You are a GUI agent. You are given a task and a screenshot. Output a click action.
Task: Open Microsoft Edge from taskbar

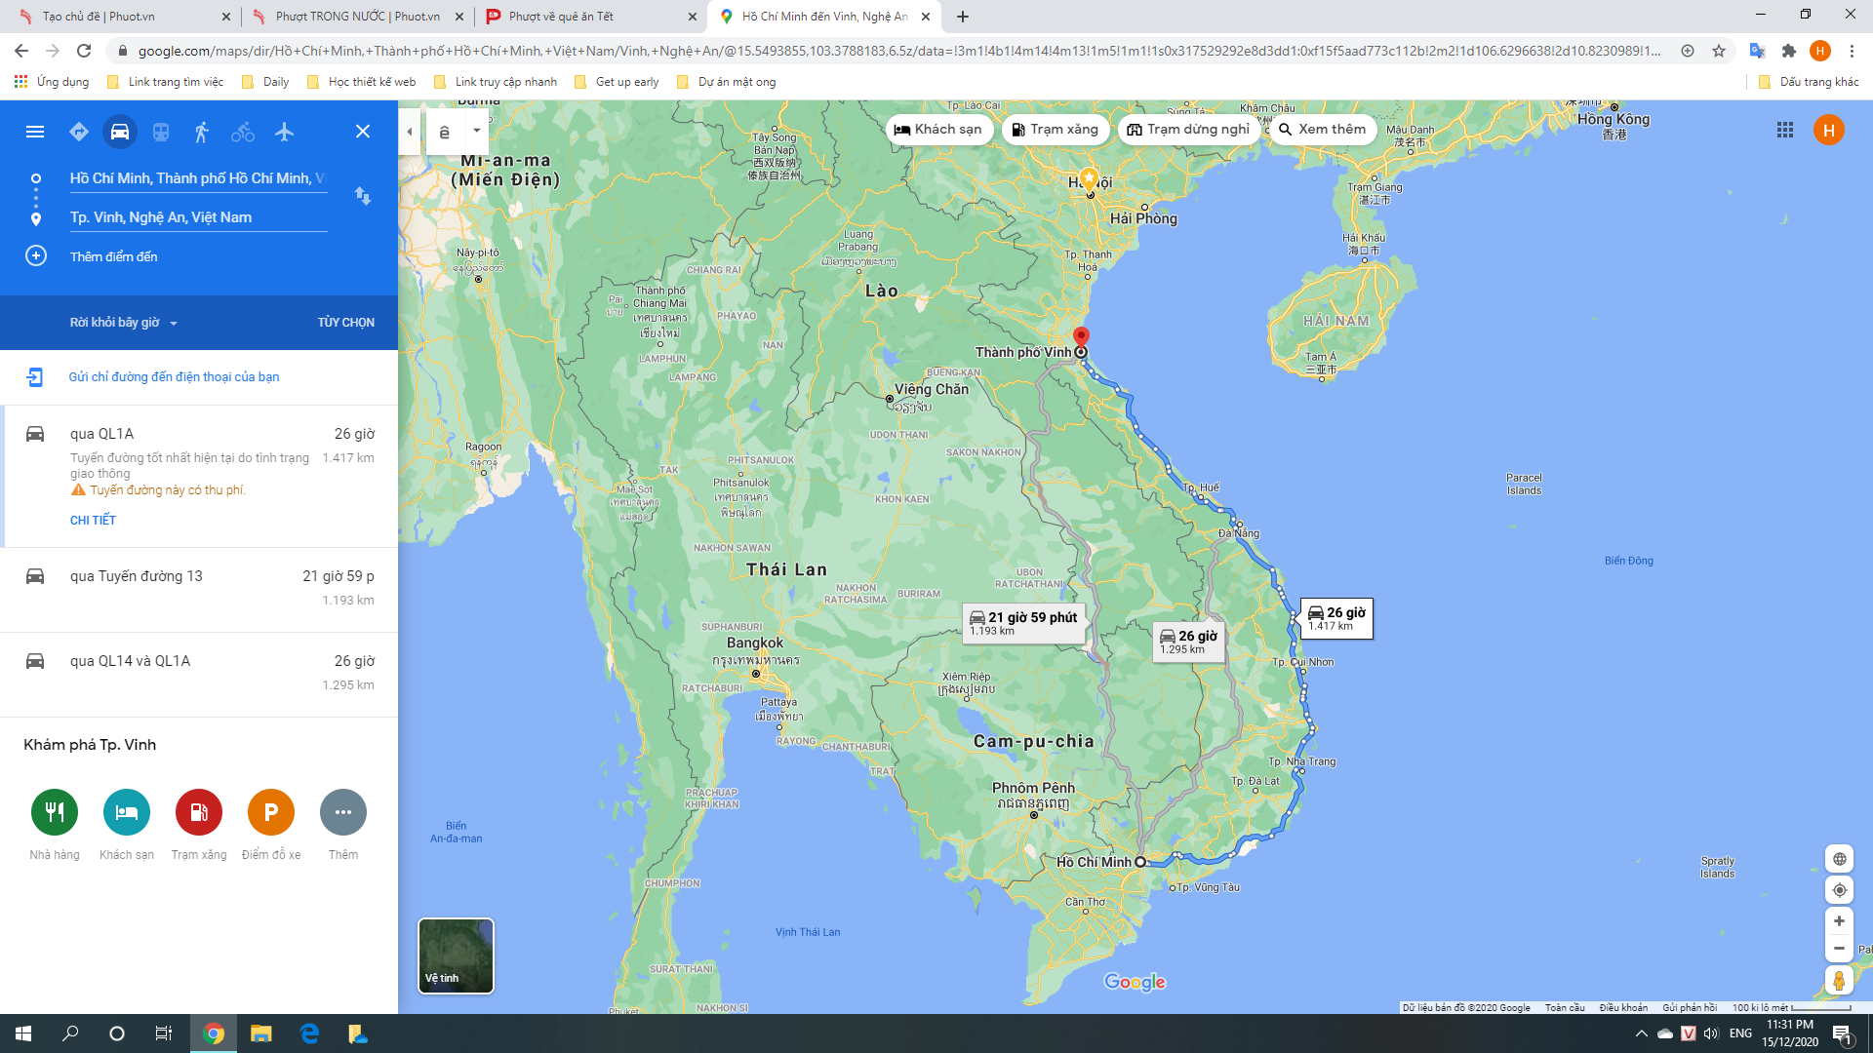coord(309,1033)
